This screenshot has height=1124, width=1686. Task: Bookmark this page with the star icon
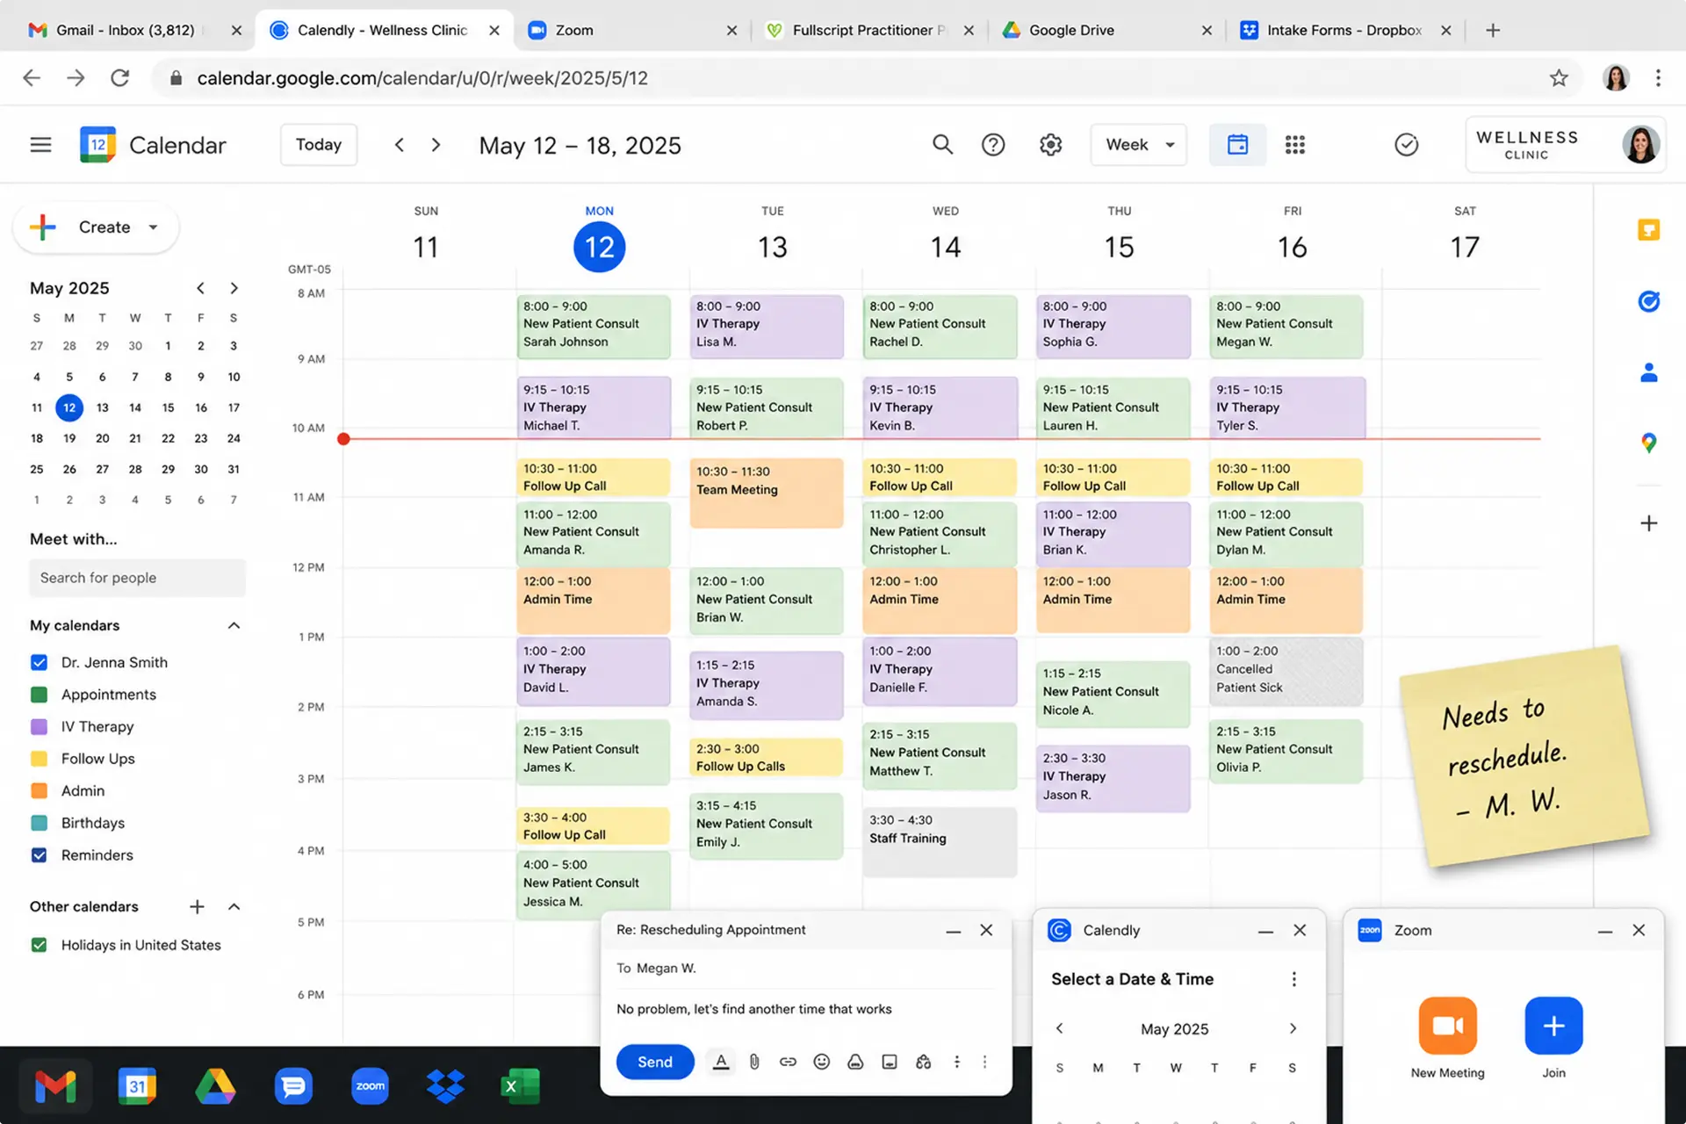coord(1559,78)
